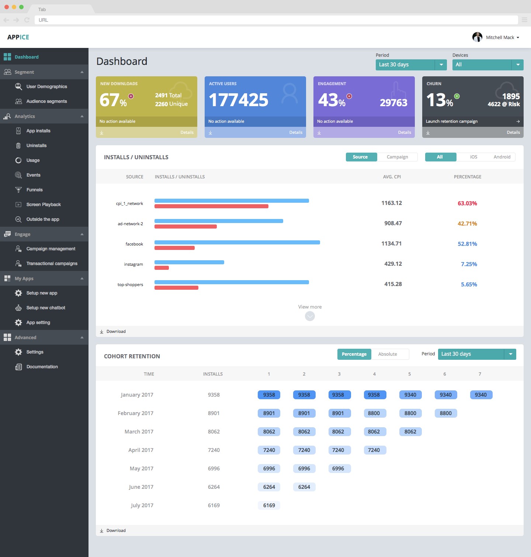Collapse the Engage sidebar section
Screen dimensions: 531x557
82,234
